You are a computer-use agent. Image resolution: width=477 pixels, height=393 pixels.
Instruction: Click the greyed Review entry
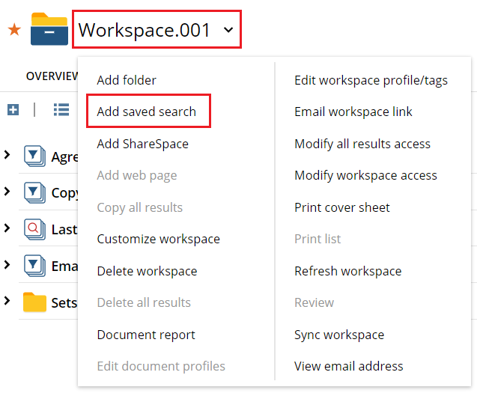(314, 302)
